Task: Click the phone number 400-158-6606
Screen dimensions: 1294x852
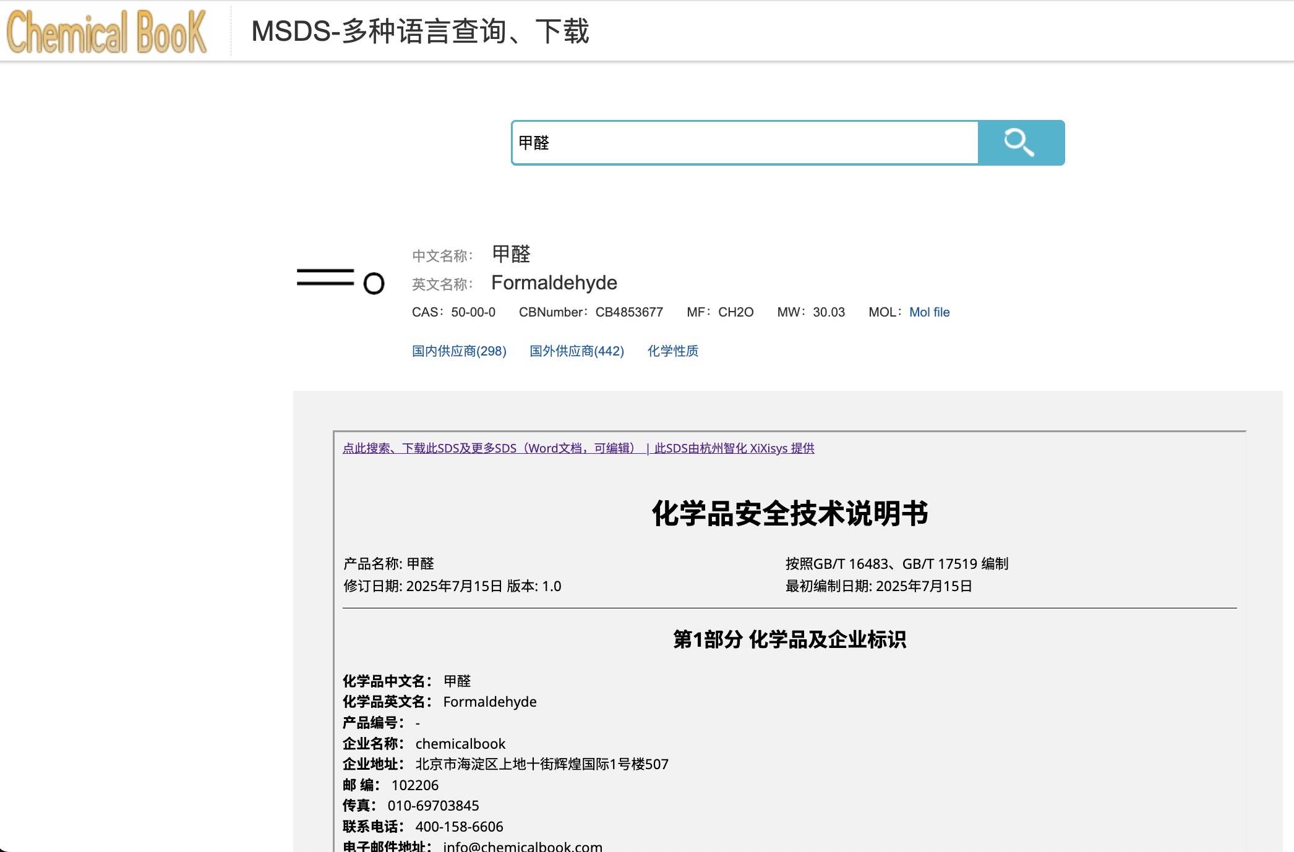Action: (459, 827)
